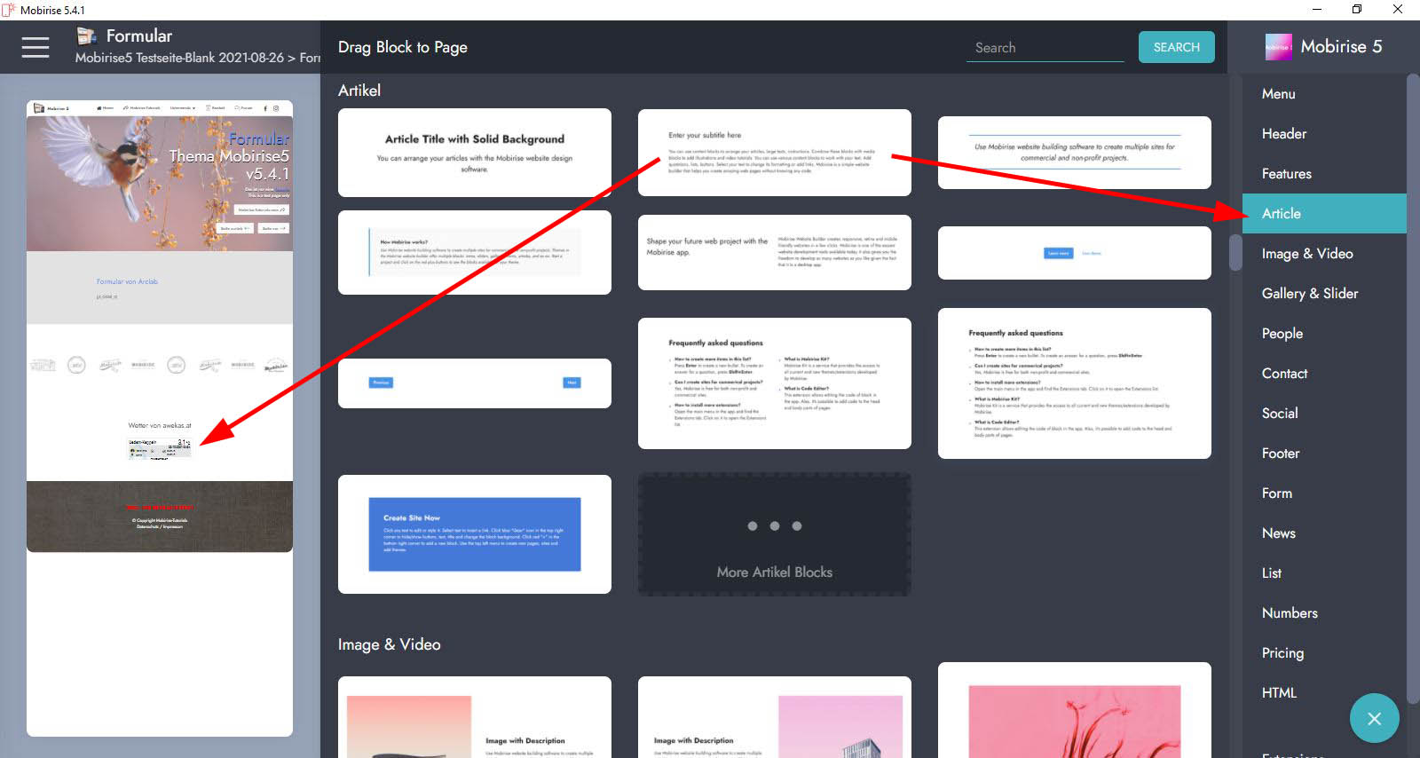Click the block categories scrollbar handle
Image resolution: width=1420 pixels, height=758 pixels.
(1235, 252)
